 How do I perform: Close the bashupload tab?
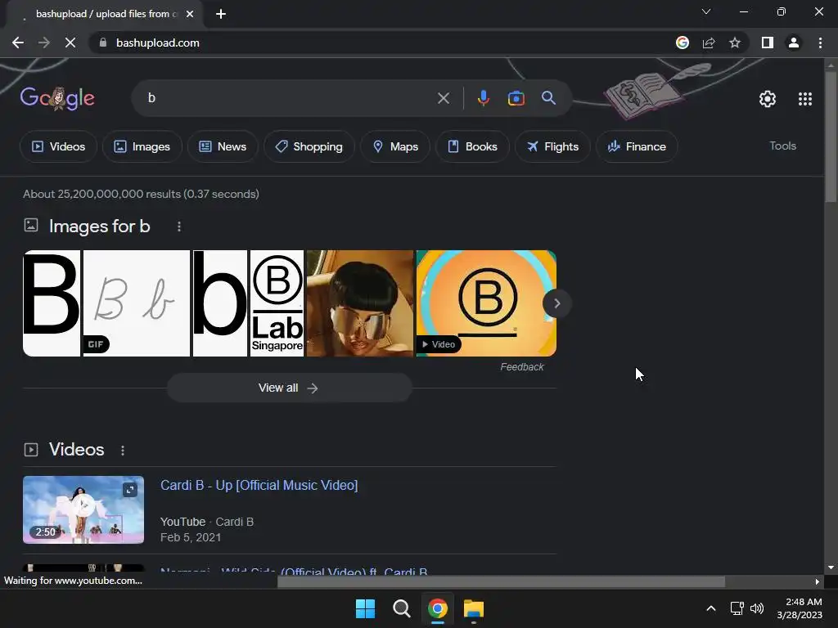tap(190, 14)
